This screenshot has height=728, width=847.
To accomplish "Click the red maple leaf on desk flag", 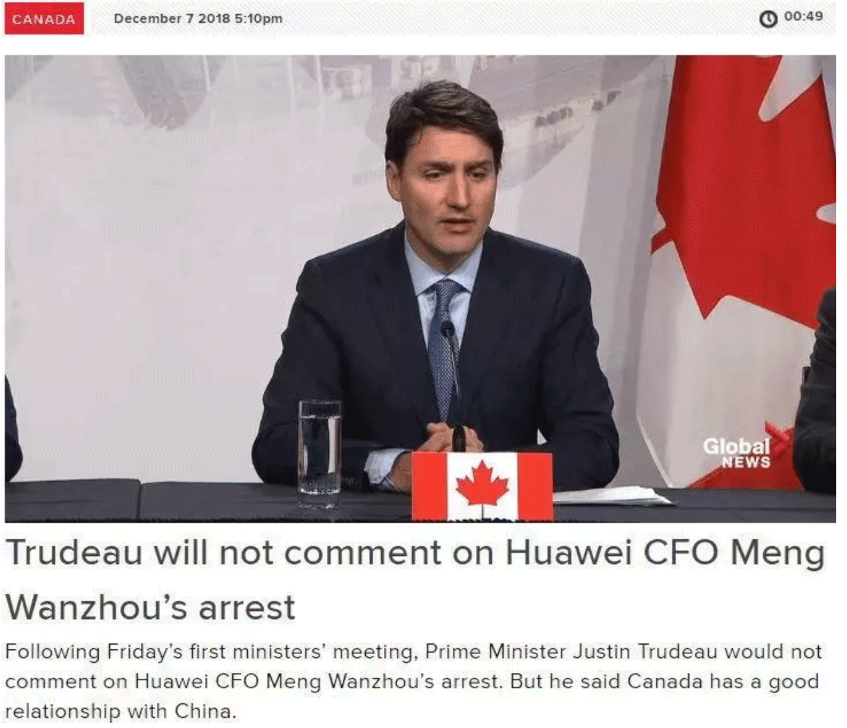I will click(482, 485).
